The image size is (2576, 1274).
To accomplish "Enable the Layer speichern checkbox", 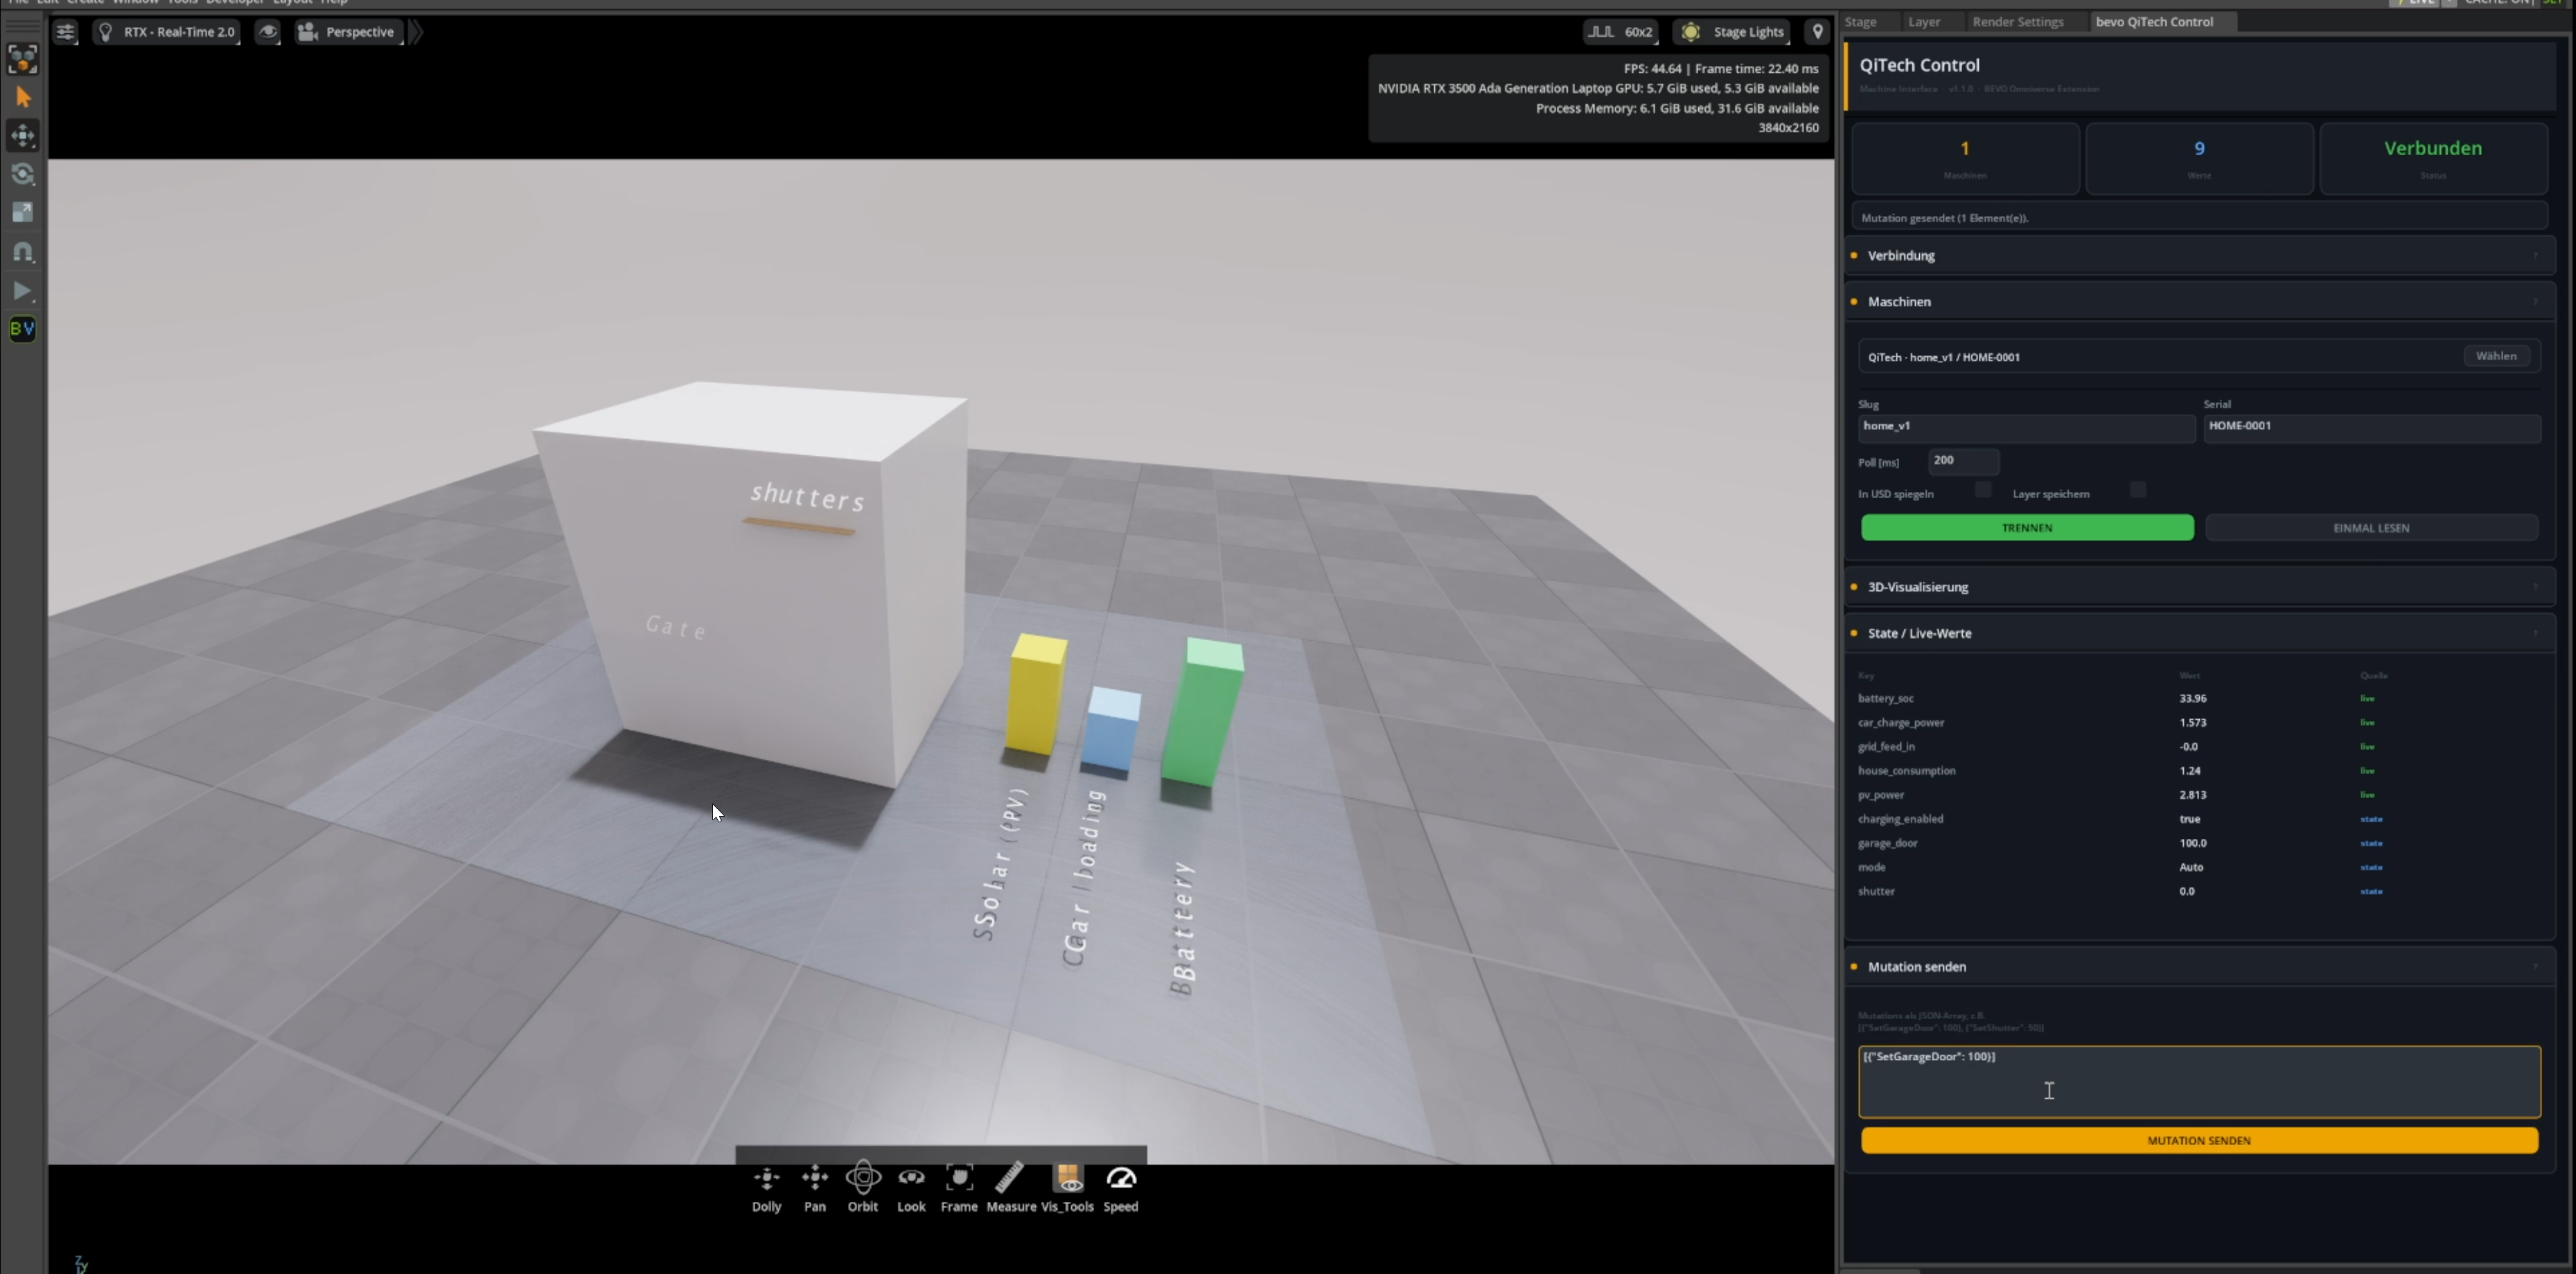I will 2137,490.
